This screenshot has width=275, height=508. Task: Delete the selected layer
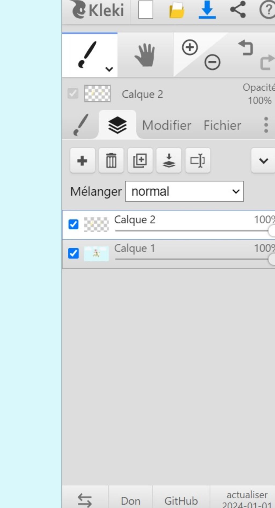click(111, 161)
